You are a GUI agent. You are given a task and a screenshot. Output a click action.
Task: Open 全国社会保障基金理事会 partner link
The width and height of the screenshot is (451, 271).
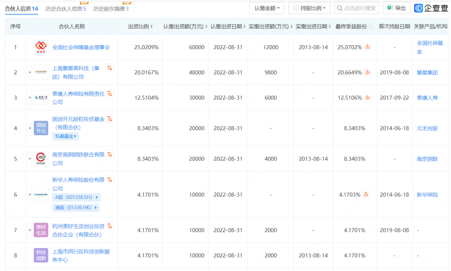pyautogui.click(x=81, y=47)
